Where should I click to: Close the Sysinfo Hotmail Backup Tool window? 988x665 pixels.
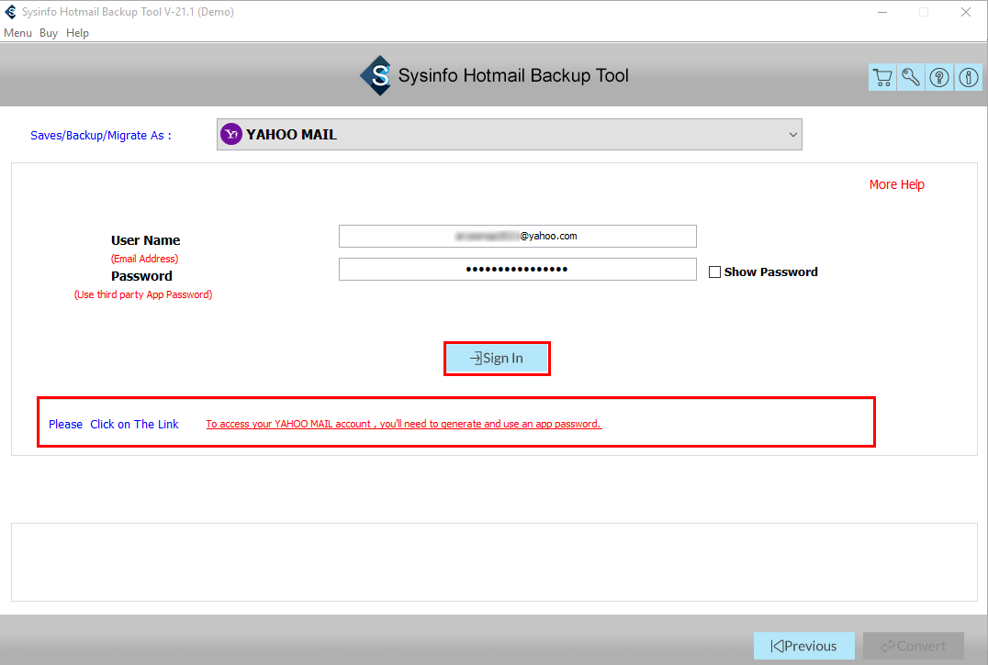click(965, 12)
